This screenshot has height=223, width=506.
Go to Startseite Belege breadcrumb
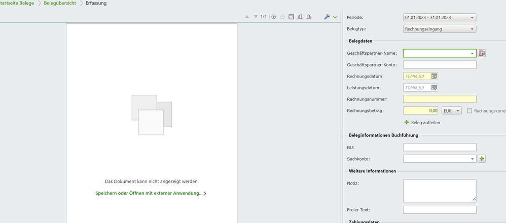[17, 3]
